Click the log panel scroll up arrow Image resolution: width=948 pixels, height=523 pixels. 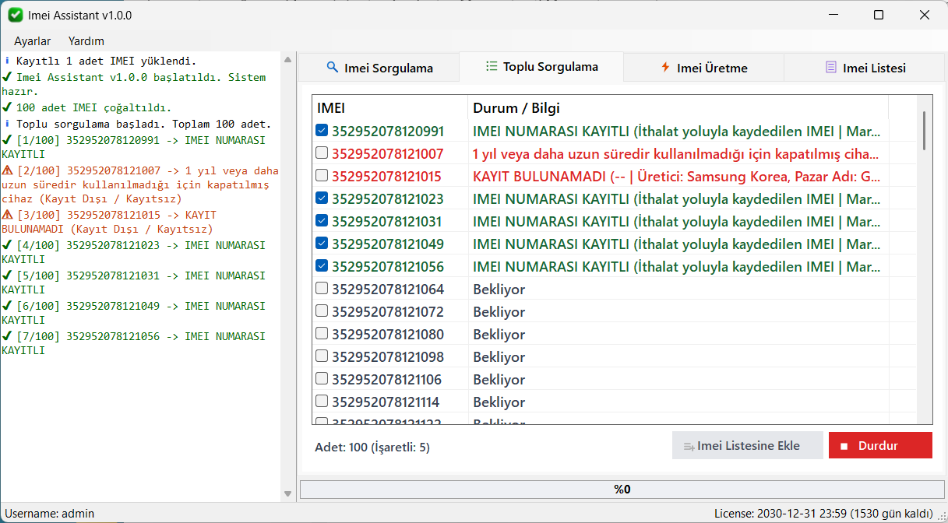(x=287, y=59)
